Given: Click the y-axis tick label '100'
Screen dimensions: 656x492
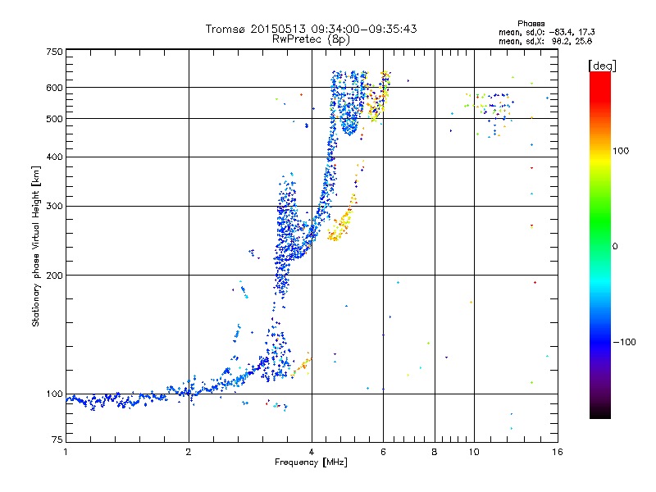Looking at the screenshot, I should (54, 394).
